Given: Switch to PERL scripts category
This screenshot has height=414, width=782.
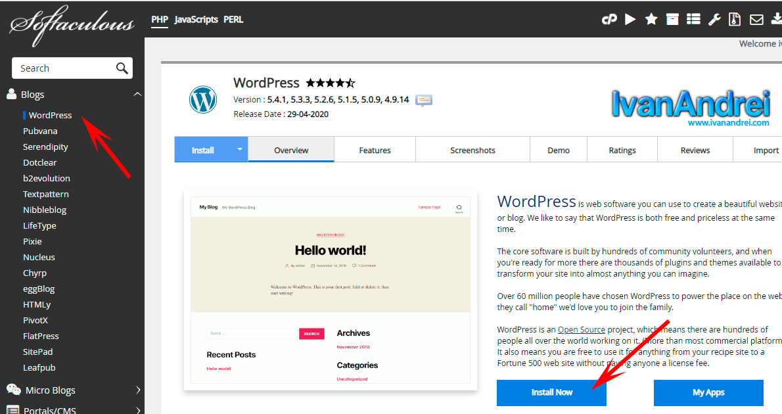Looking at the screenshot, I should click(x=233, y=20).
